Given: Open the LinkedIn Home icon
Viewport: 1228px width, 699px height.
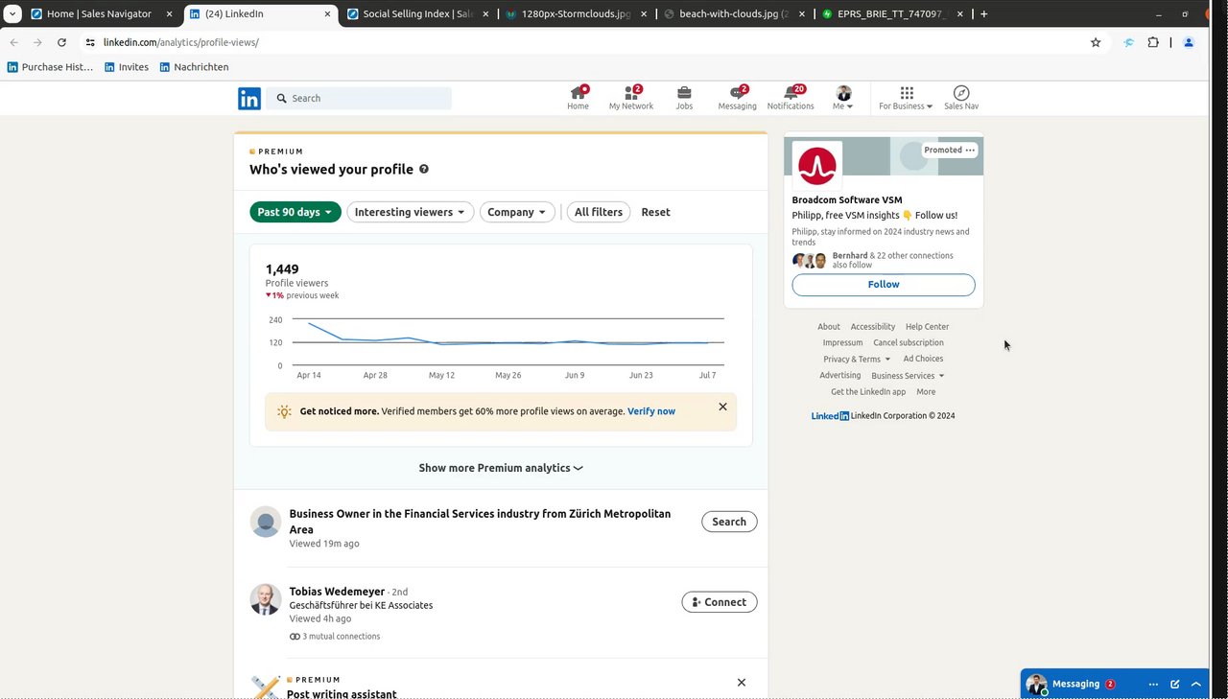Looking at the screenshot, I should point(578,93).
